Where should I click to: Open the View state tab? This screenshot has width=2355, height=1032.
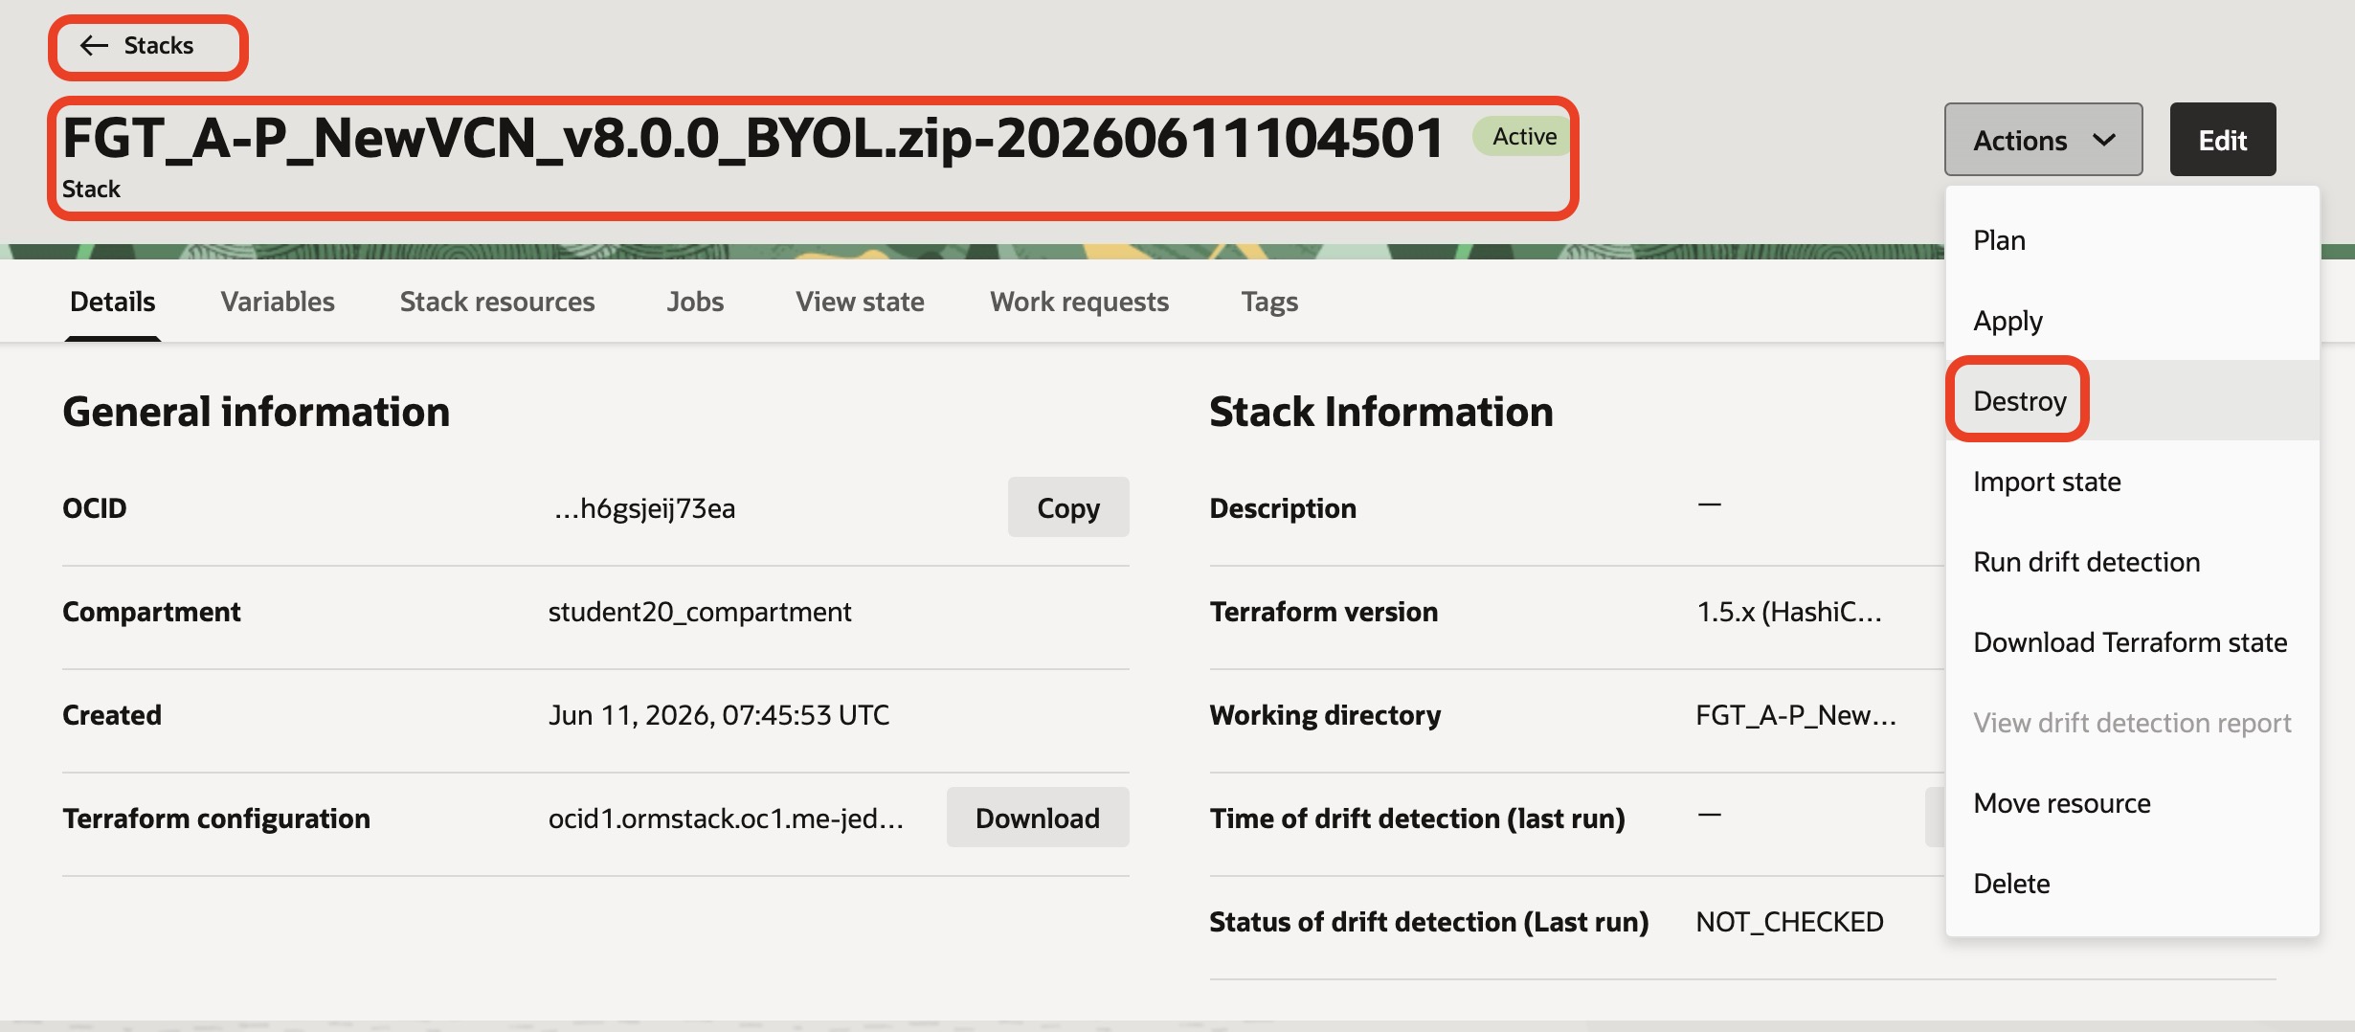(860, 302)
